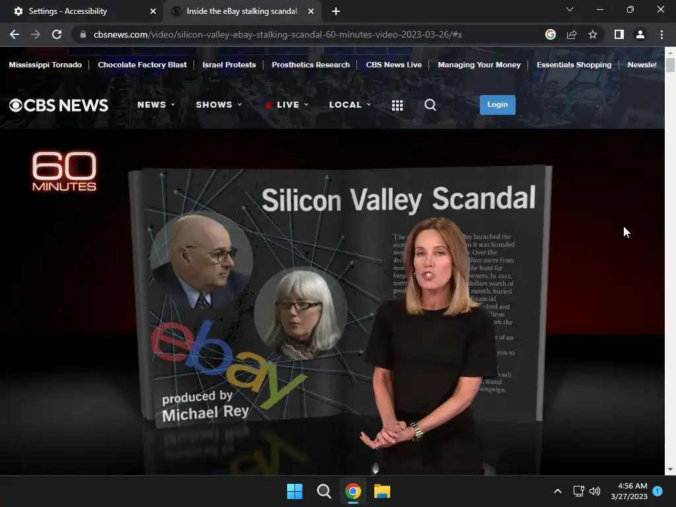Open the tab search chevron
Screen dimensions: 676x507
tap(570, 9)
